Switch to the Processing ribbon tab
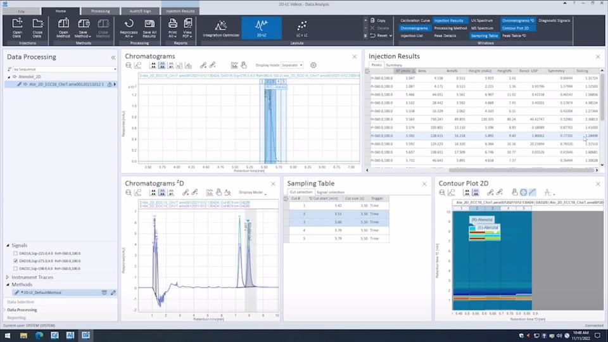This screenshot has width=608, height=342. pyautogui.click(x=100, y=11)
